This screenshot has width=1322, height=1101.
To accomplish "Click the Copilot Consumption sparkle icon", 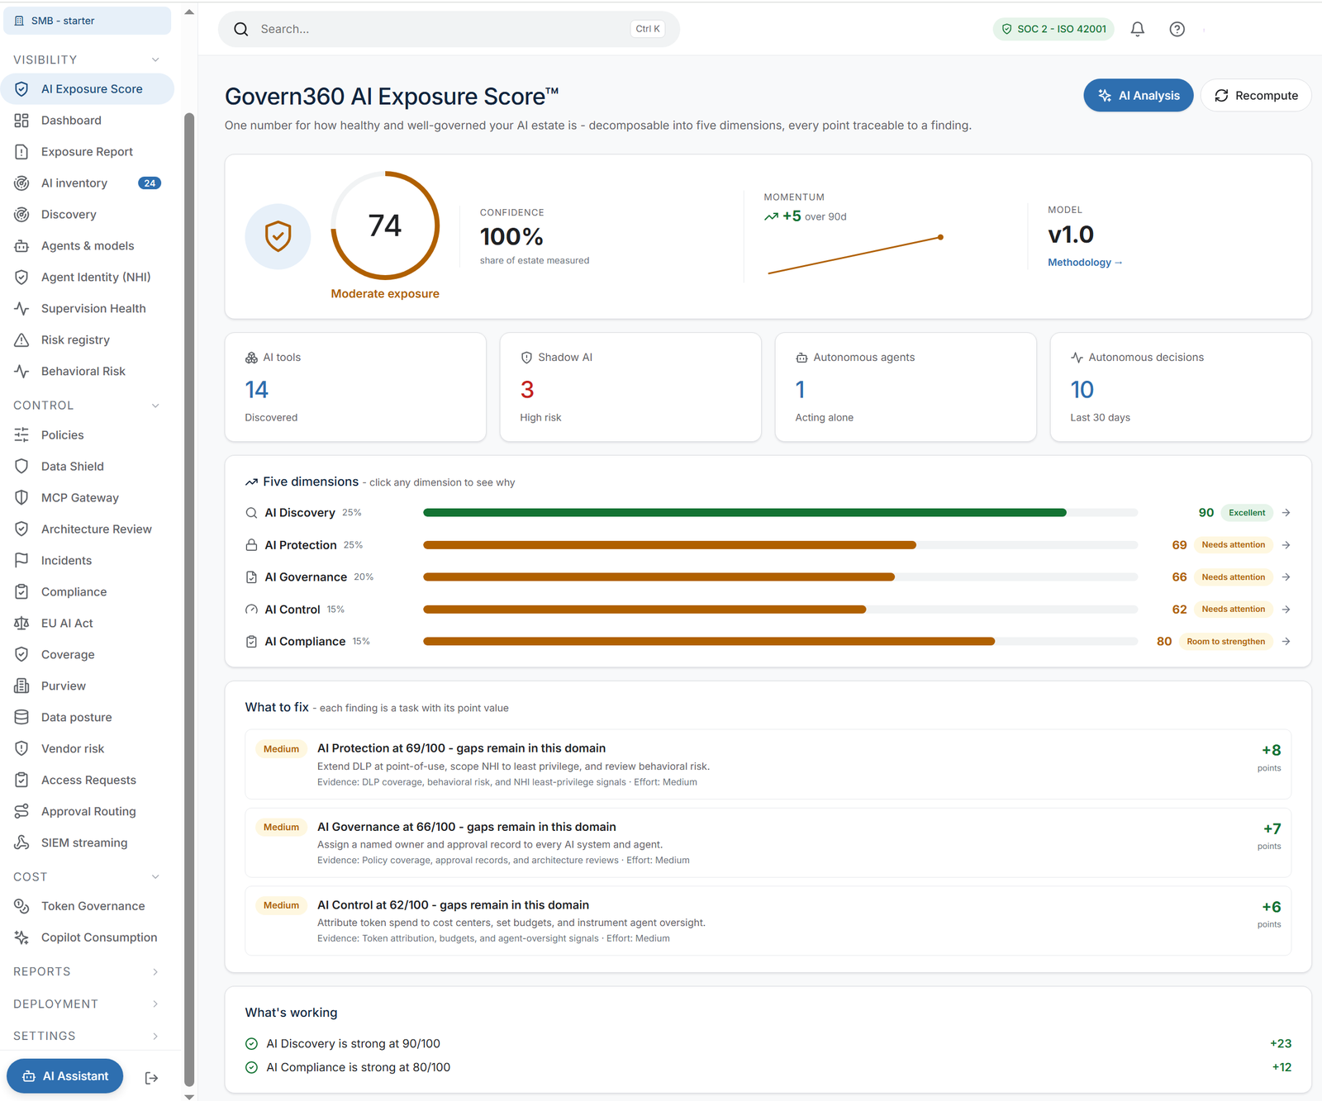I will coord(21,937).
